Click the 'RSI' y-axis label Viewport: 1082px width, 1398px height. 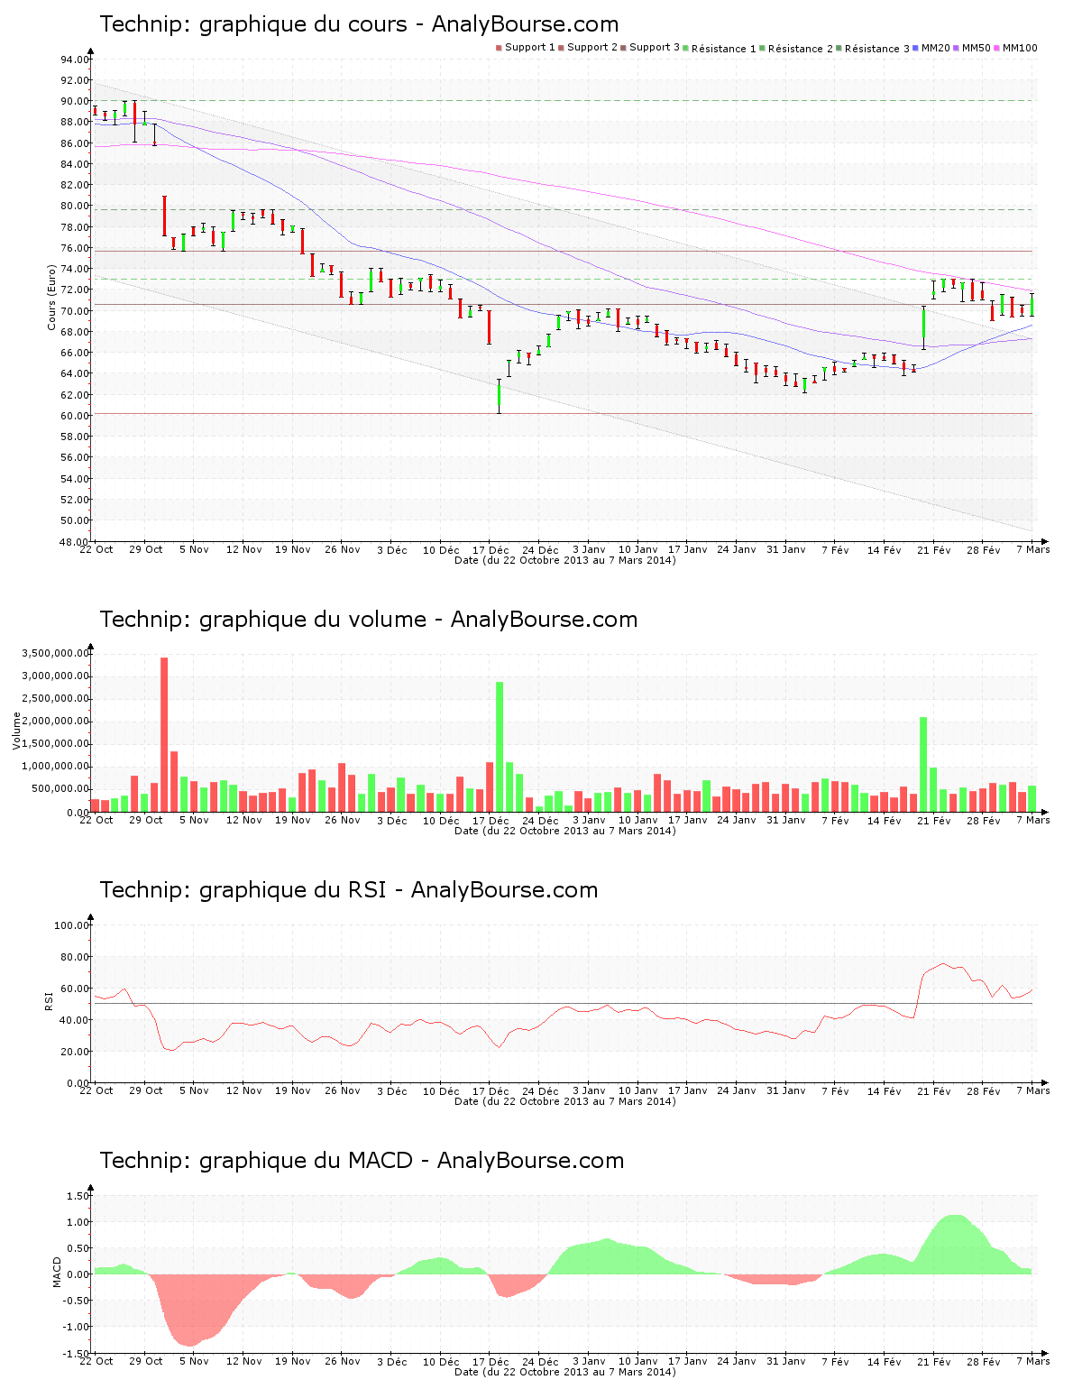pos(49,1000)
